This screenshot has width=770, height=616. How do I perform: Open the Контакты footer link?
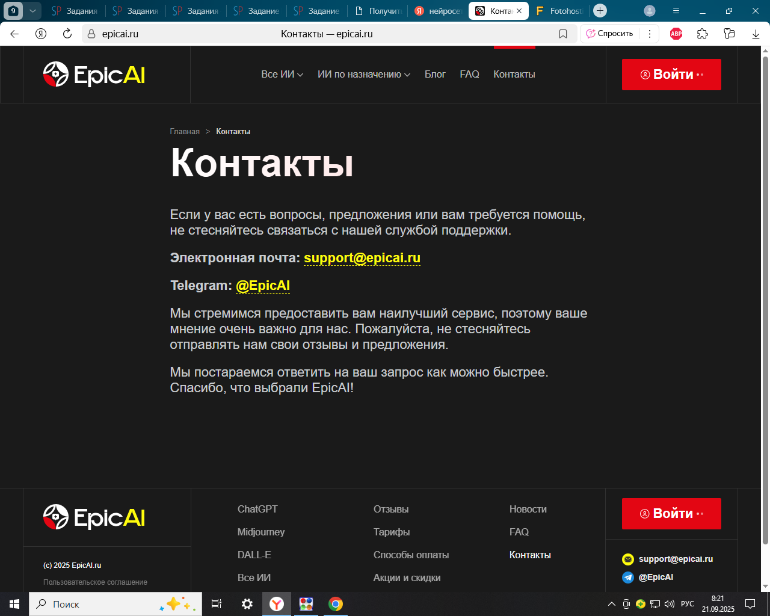click(530, 555)
